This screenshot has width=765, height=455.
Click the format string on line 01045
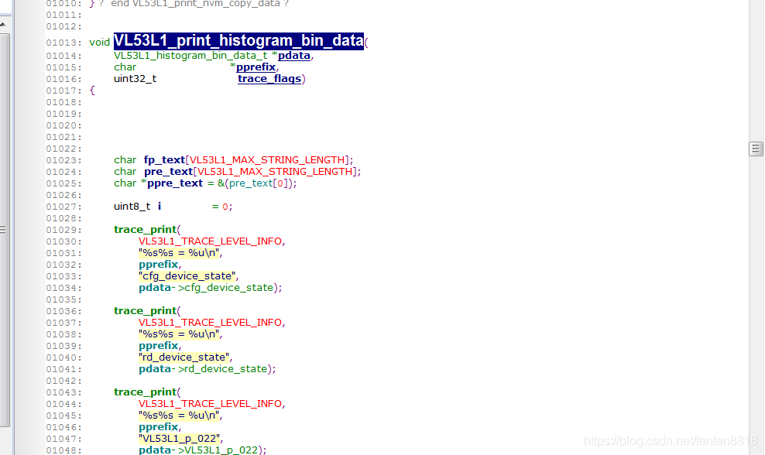179,416
